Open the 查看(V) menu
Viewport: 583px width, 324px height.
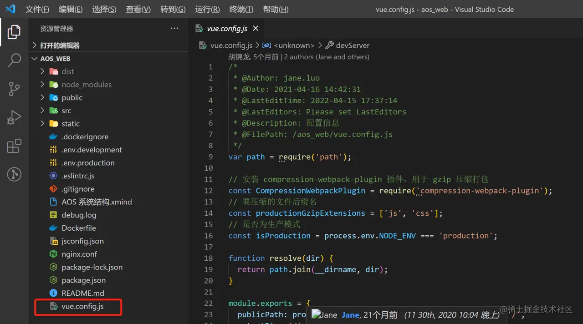point(138,10)
